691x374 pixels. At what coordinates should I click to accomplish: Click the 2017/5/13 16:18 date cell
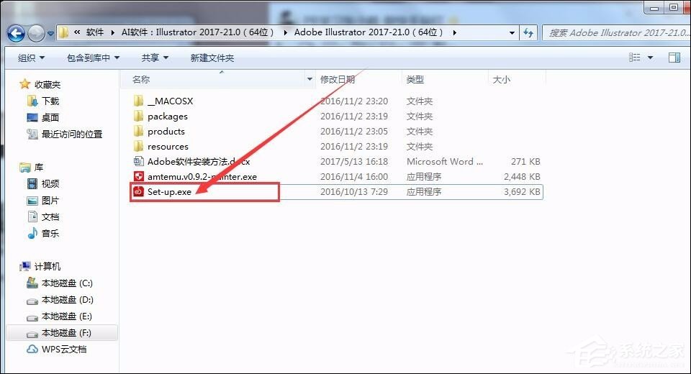coord(354,161)
